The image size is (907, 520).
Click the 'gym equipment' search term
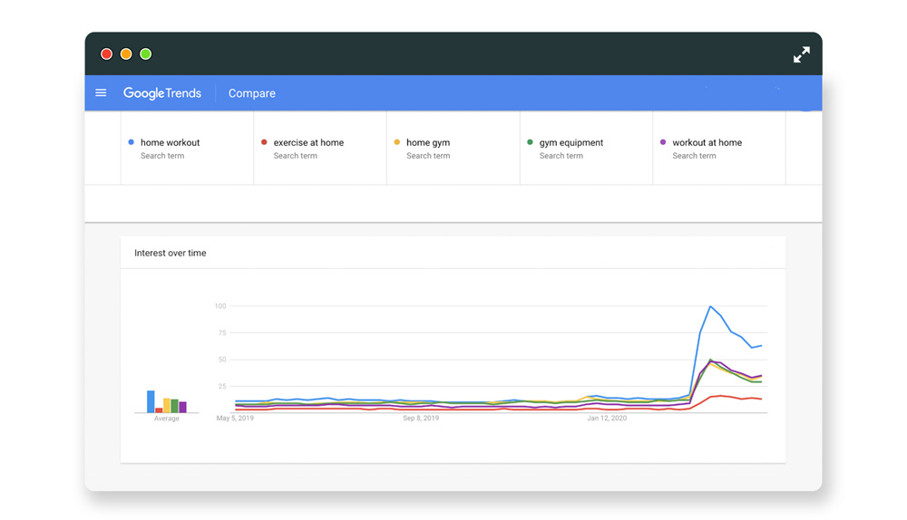(571, 143)
